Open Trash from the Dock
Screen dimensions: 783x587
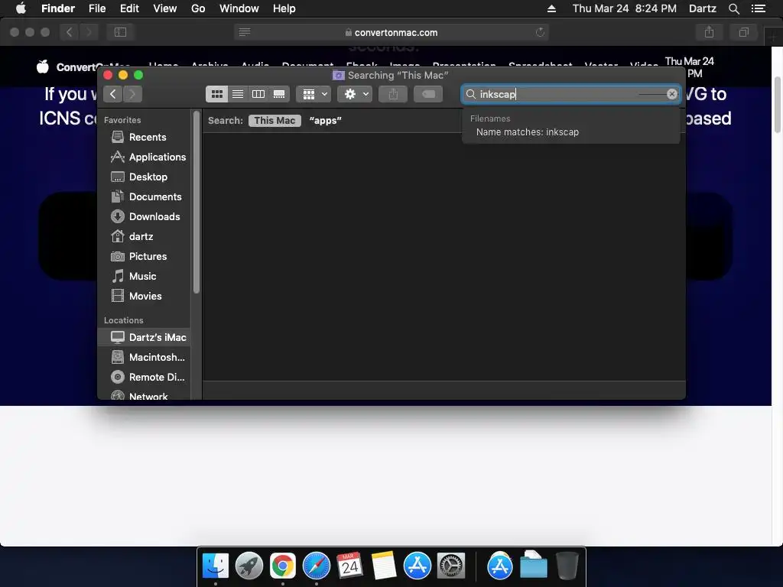567,566
